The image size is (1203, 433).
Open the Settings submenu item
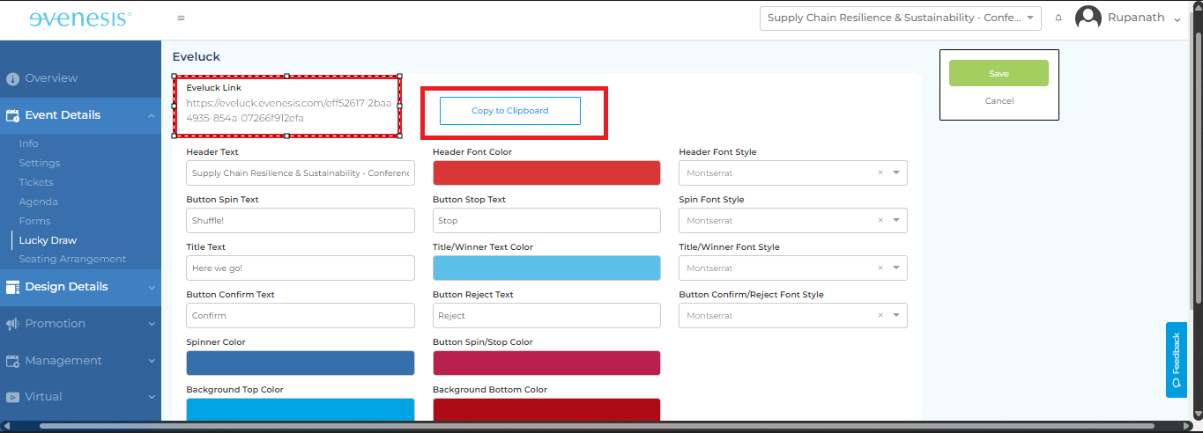click(x=40, y=163)
